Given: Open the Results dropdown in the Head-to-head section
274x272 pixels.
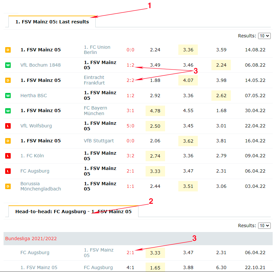Looking at the screenshot, I should pyautogui.click(x=264, y=226).
